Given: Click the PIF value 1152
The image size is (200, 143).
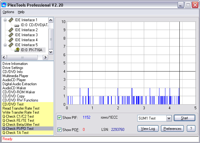Looking at the screenshot, I should pos(86,117).
